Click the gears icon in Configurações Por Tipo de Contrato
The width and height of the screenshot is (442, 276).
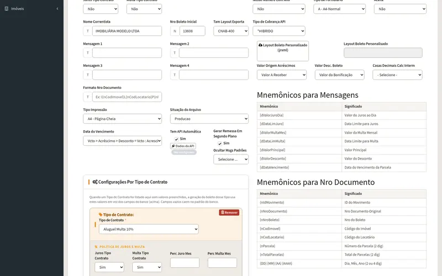coord(95,182)
